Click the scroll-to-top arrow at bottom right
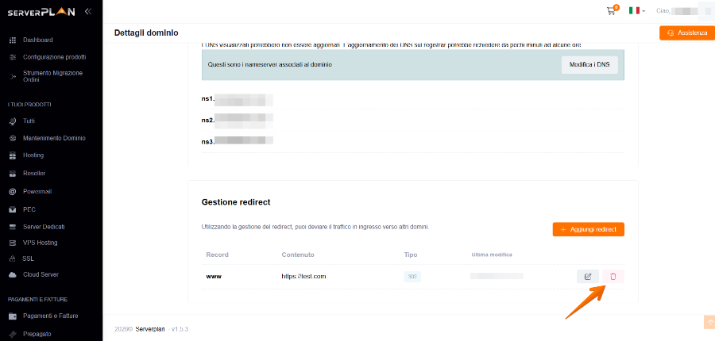715x341 pixels. (x=709, y=321)
